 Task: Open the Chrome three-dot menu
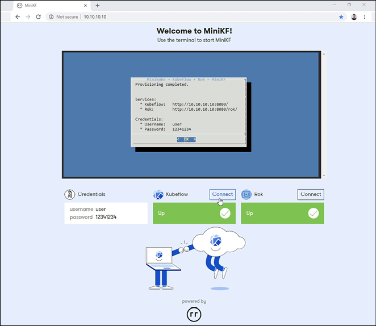click(x=365, y=17)
